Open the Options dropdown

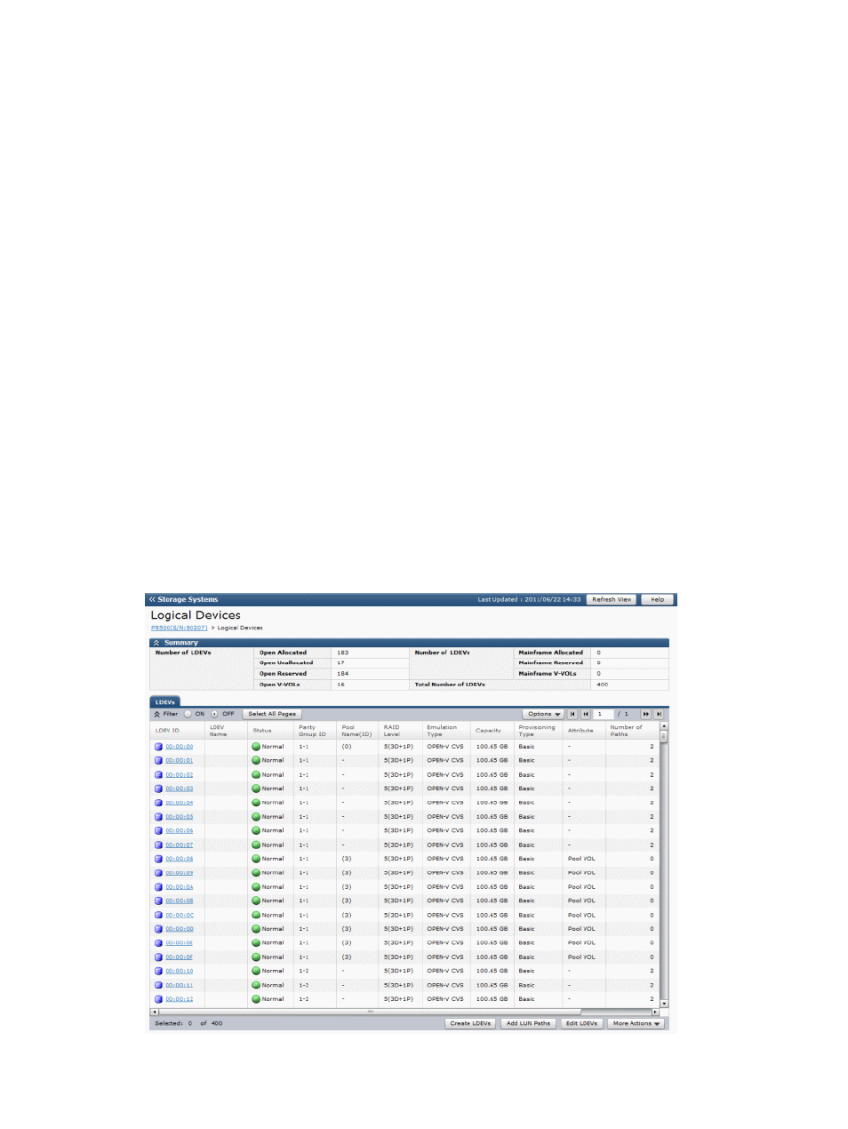coord(543,714)
